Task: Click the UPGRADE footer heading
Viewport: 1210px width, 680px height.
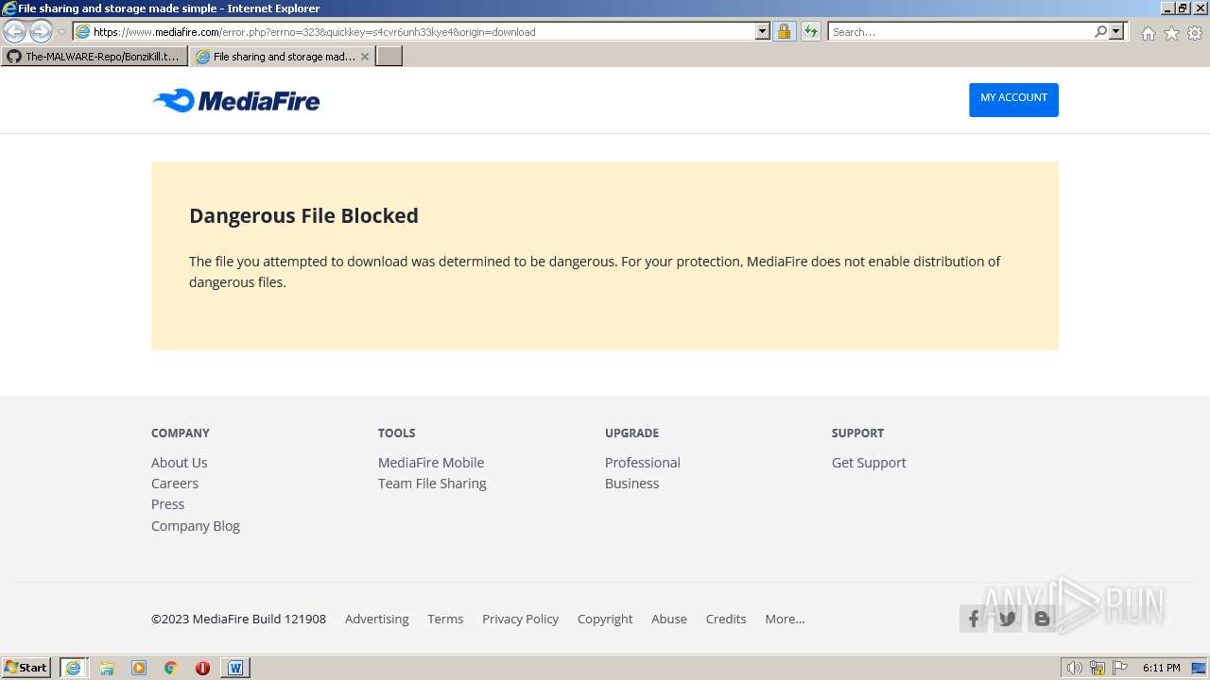Action: (x=631, y=433)
